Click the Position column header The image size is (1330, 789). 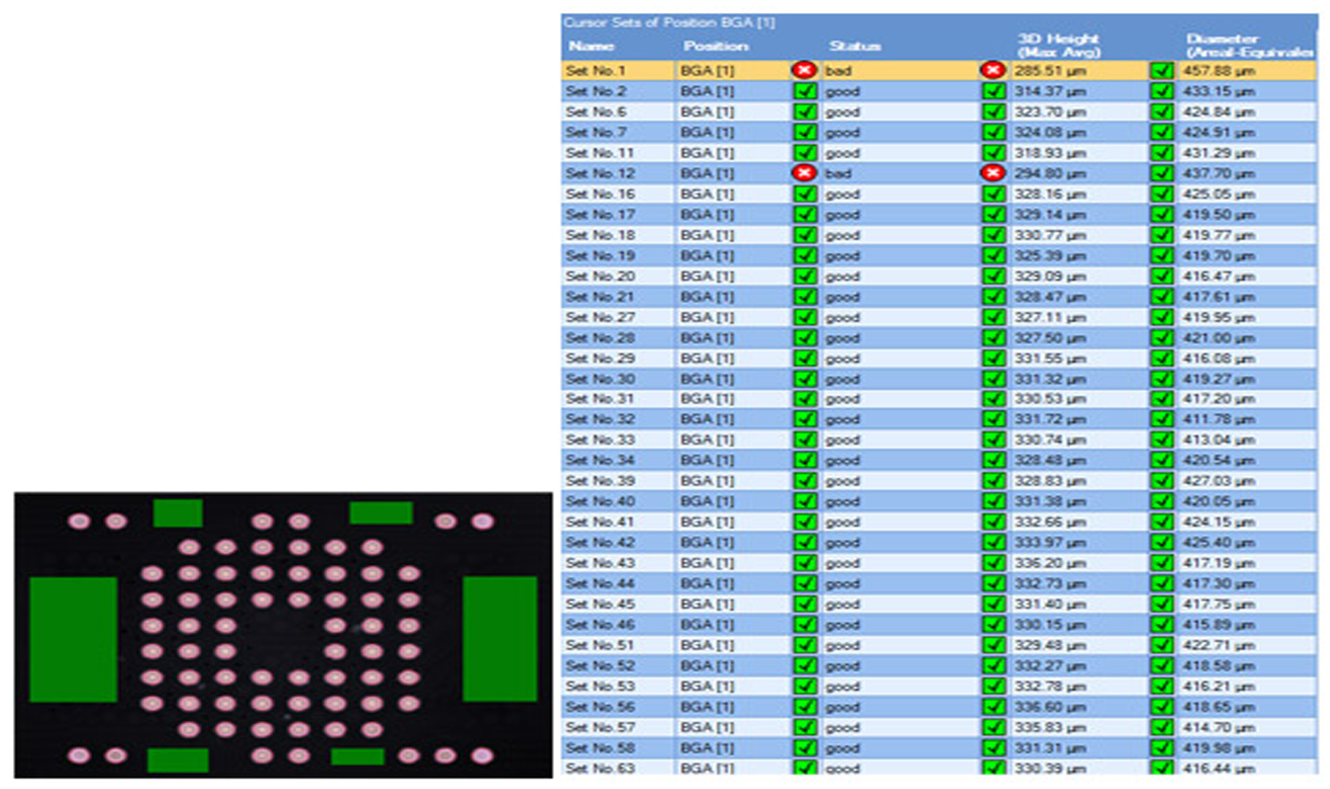[x=716, y=46]
